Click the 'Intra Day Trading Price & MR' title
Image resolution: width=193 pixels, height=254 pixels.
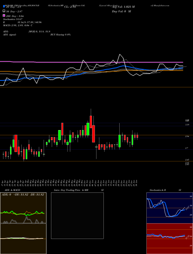click(x=71, y=190)
